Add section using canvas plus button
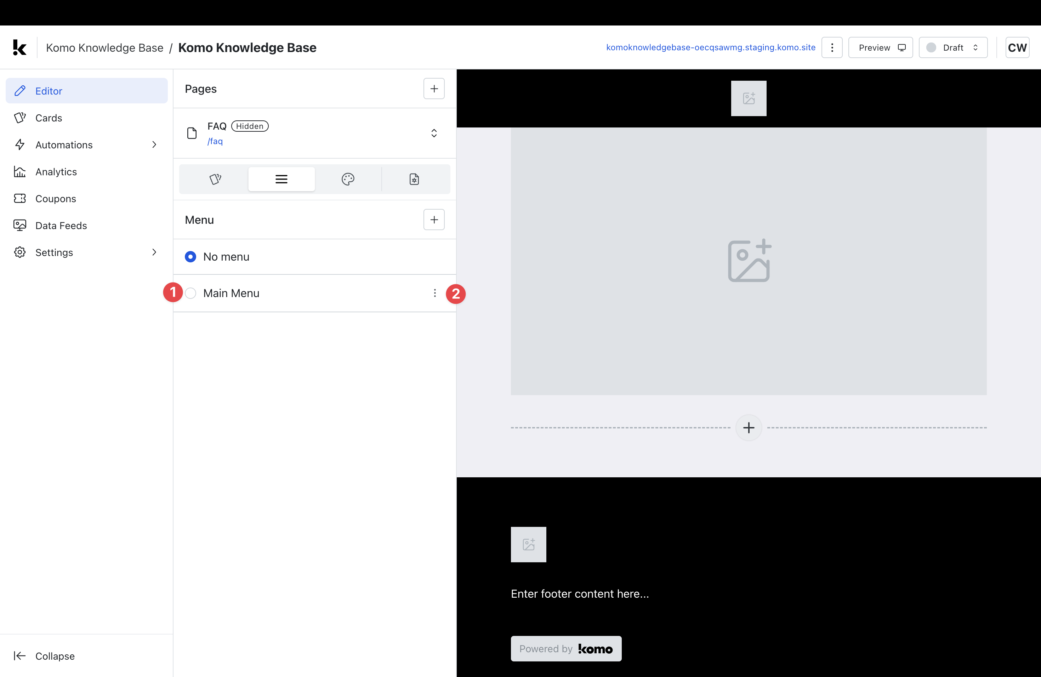The width and height of the screenshot is (1041, 677). point(749,427)
